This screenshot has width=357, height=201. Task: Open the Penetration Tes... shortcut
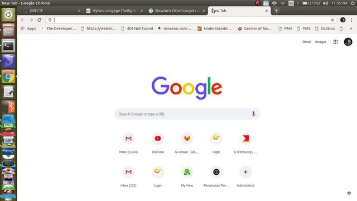click(x=216, y=176)
